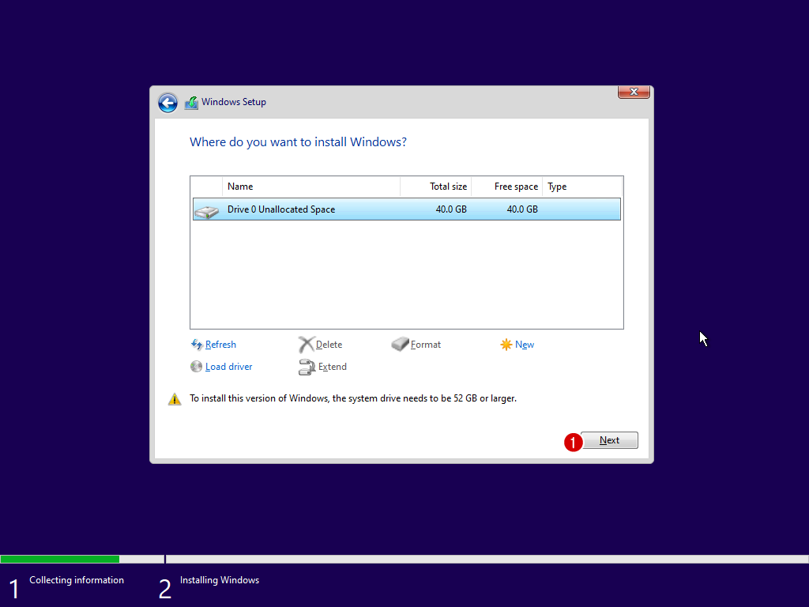The width and height of the screenshot is (809, 607).
Task: Open Load driver via its disc icon
Action: (x=197, y=367)
